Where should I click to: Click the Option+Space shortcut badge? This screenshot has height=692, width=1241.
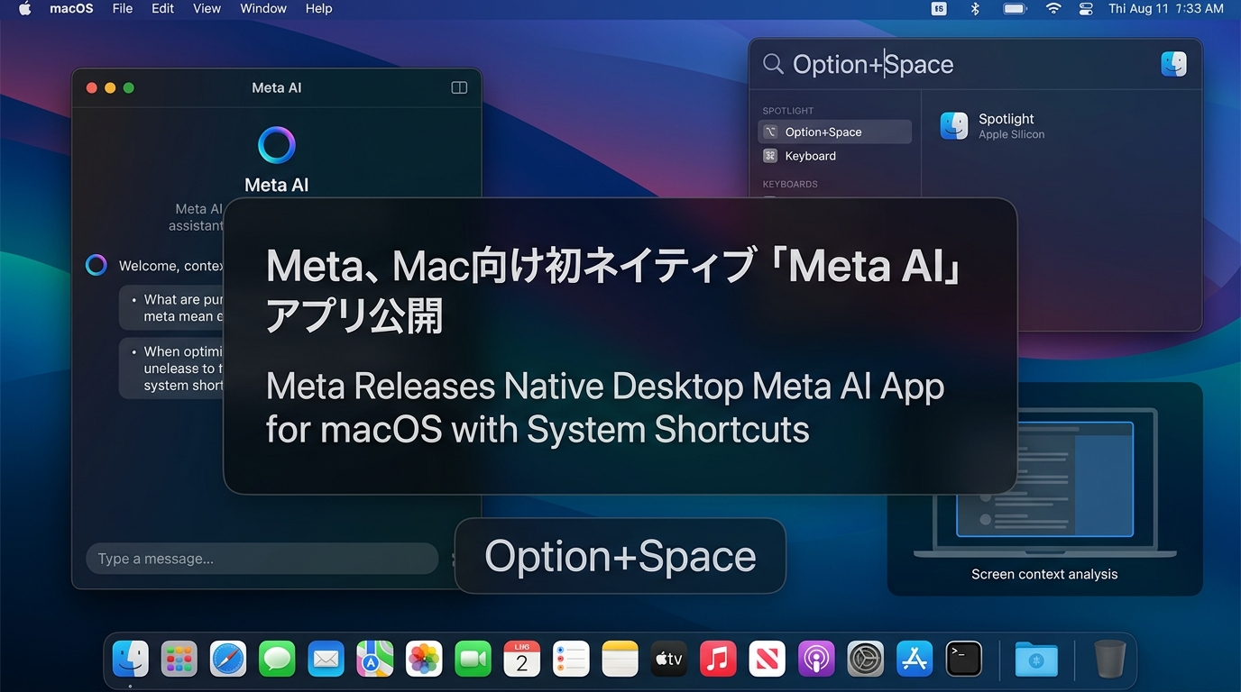(x=620, y=556)
